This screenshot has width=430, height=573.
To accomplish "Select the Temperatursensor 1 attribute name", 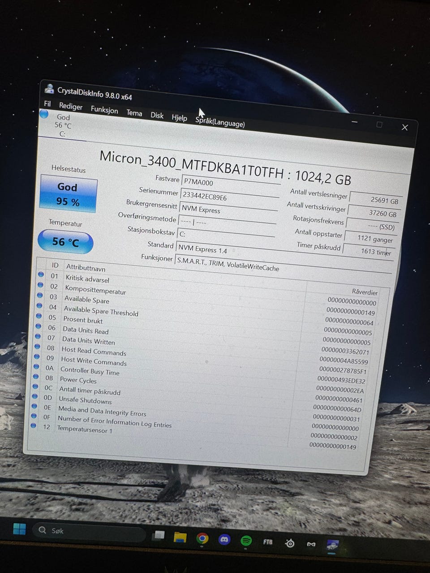I will click(85, 429).
